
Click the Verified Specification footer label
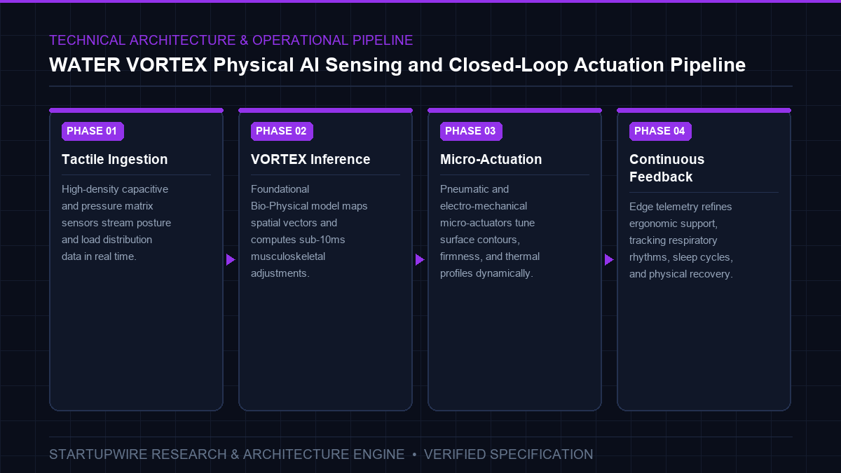click(509, 455)
